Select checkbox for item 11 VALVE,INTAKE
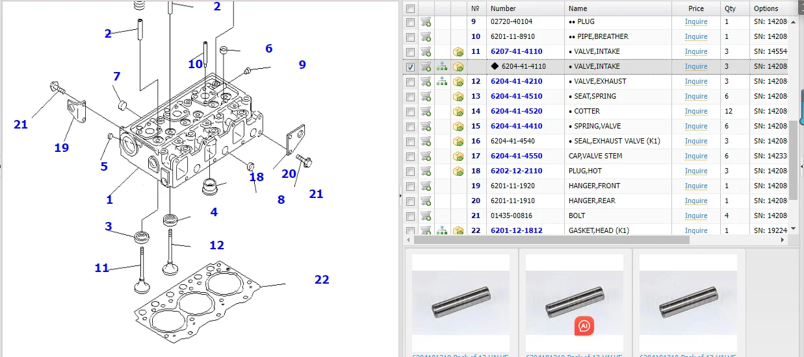This screenshot has width=804, height=357. 410,52
